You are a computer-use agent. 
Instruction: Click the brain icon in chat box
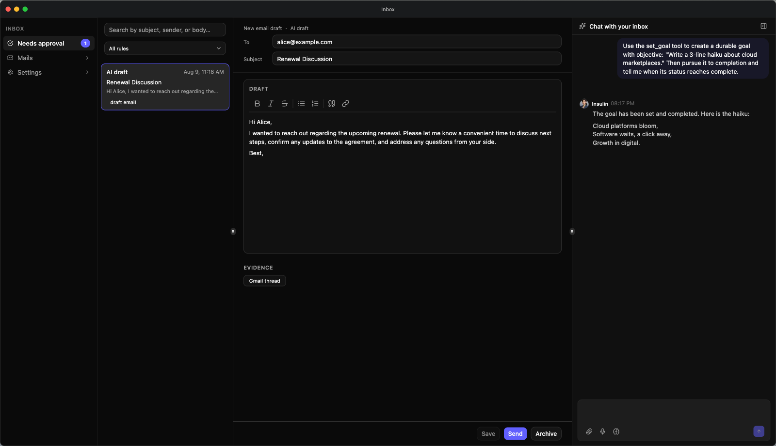(616, 431)
